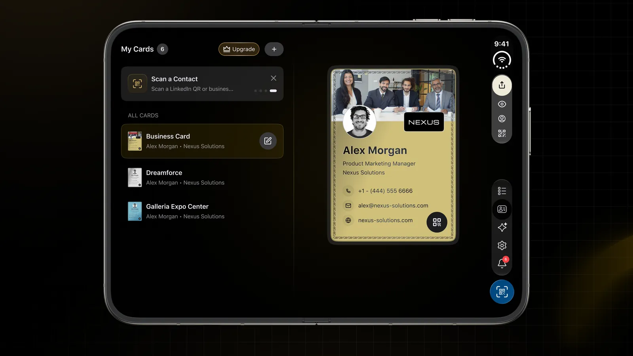Click the 9:41 clock
This screenshot has height=356, width=633.
502,44
